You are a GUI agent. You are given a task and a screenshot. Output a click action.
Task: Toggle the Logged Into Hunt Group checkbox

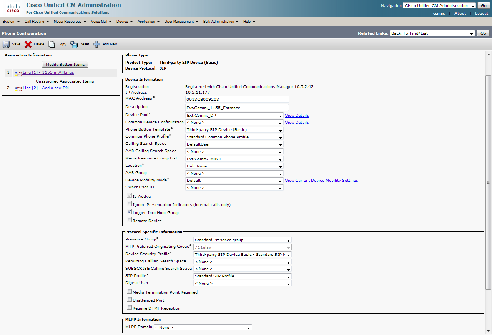130,212
